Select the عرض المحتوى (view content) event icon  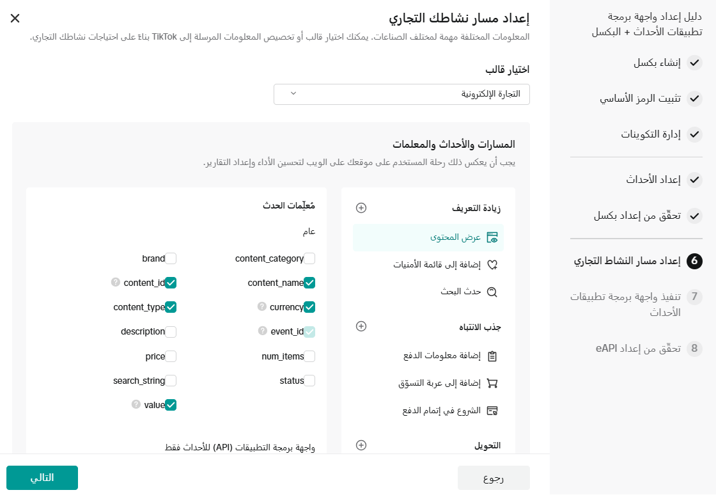click(492, 237)
